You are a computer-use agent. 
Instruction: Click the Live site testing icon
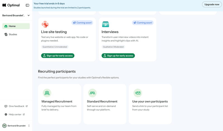45,24
